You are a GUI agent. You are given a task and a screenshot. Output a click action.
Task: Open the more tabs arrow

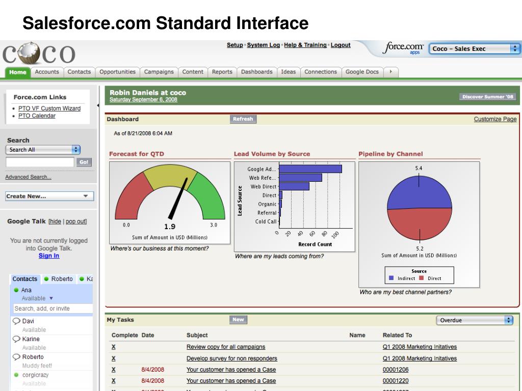click(391, 72)
